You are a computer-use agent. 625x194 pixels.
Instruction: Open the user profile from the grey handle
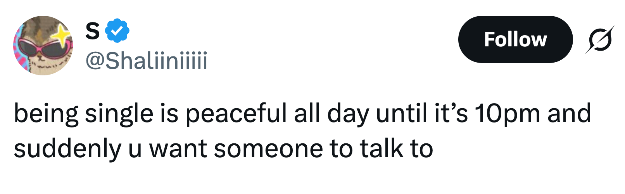[146, 61]
